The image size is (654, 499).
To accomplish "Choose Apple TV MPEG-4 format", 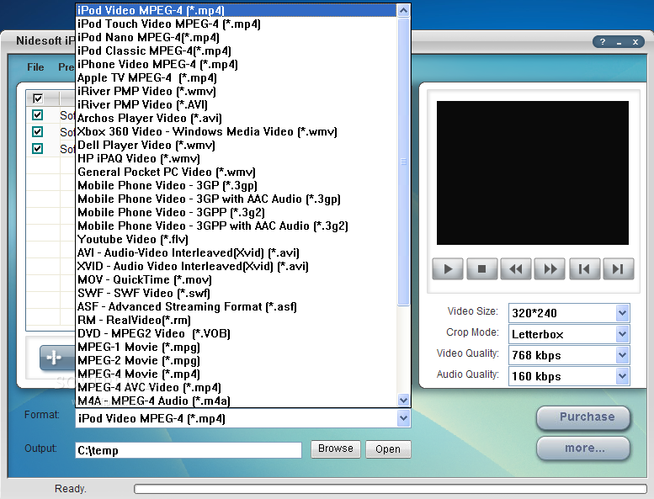I will (237, 77).
